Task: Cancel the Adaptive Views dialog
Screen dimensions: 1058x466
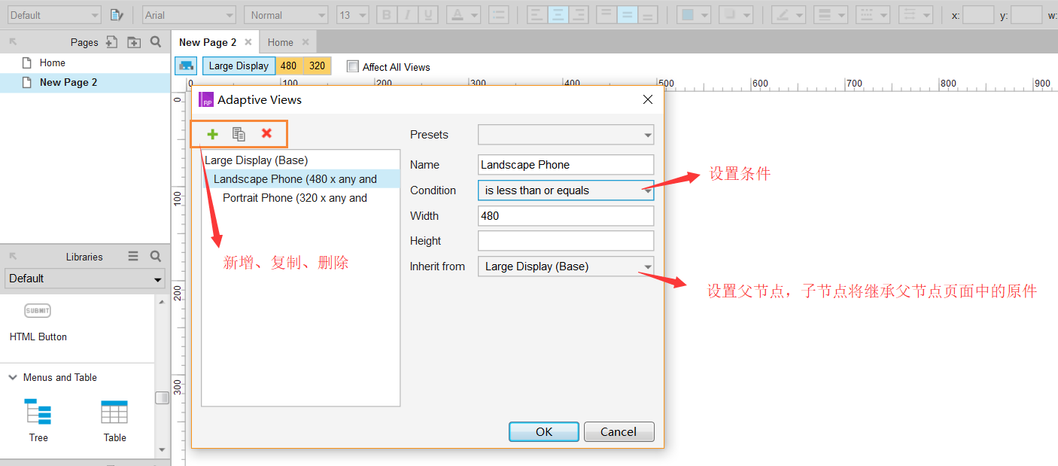Action: pyautogui.click(x=619, y=431)
